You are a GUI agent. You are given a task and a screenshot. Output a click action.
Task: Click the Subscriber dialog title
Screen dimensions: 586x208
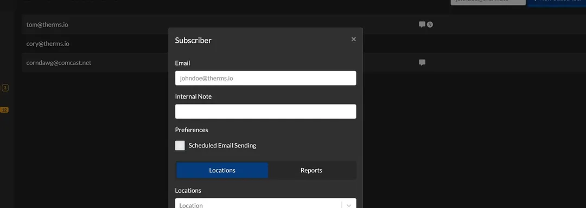[193, 40]
